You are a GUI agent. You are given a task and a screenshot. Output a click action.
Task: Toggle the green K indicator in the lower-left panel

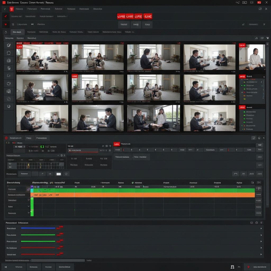tap(42, 146)
